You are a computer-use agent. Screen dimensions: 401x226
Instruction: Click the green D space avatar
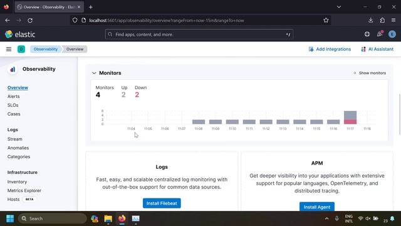click(x=21, y=49)
